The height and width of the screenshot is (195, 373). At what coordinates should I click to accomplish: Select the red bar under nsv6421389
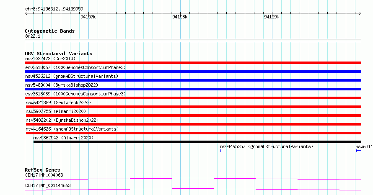point(193,107)
